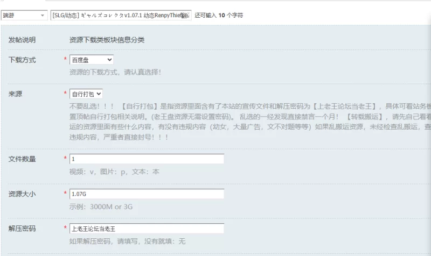The width and height of the screenshot is (431, 256).
Task: Click the 不要乱选 warning paragraph under 来源
Action: click(250, 122)
